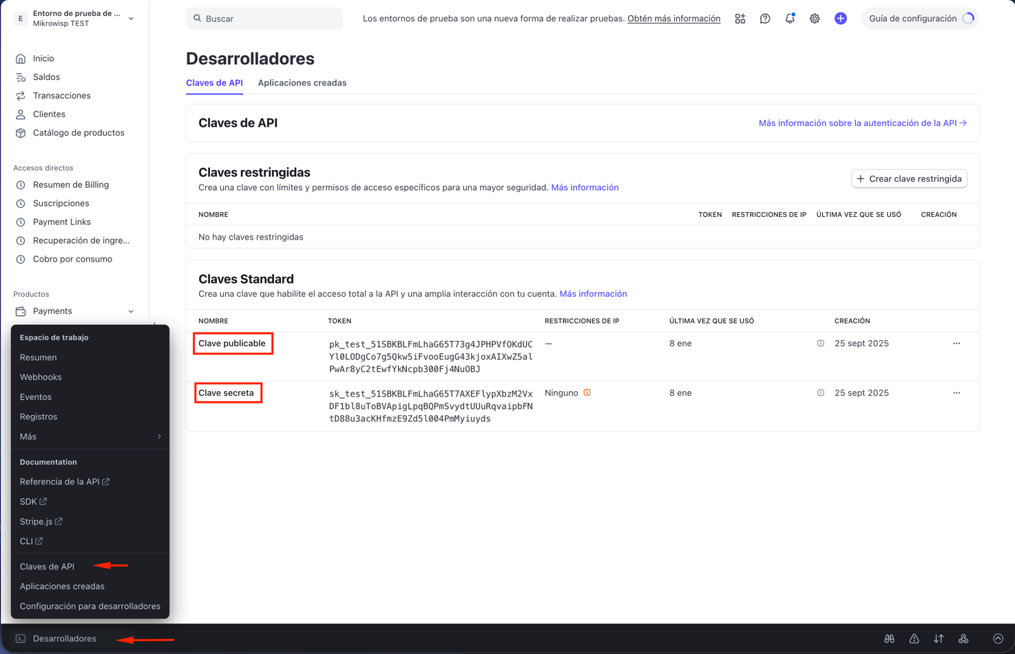Click the pk_test publishable token
1015x654 pixels.
tap(431, 357)
